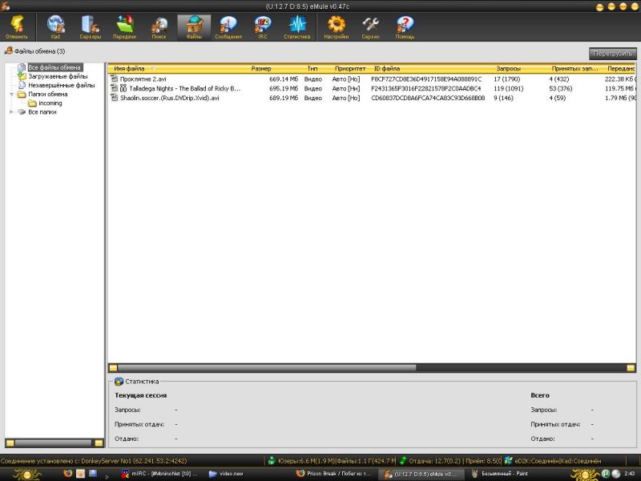Screen dimensions: 641x481
Task: Open the Передачи (Transfers) section
Action: click(x=124, y=26)
